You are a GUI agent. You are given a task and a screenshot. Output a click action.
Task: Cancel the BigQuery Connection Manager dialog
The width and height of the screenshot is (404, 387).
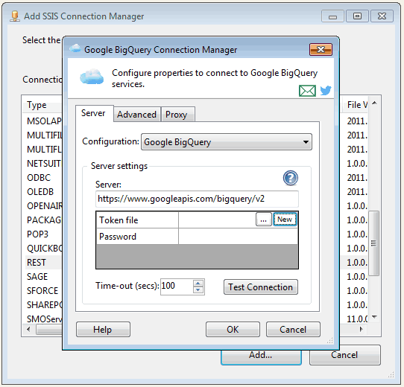tap(293, 330)
